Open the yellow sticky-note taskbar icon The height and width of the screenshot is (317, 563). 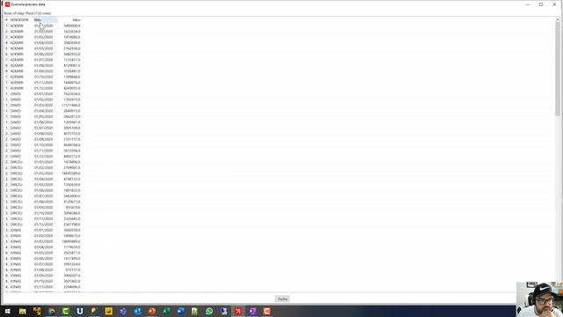[109, 311]
